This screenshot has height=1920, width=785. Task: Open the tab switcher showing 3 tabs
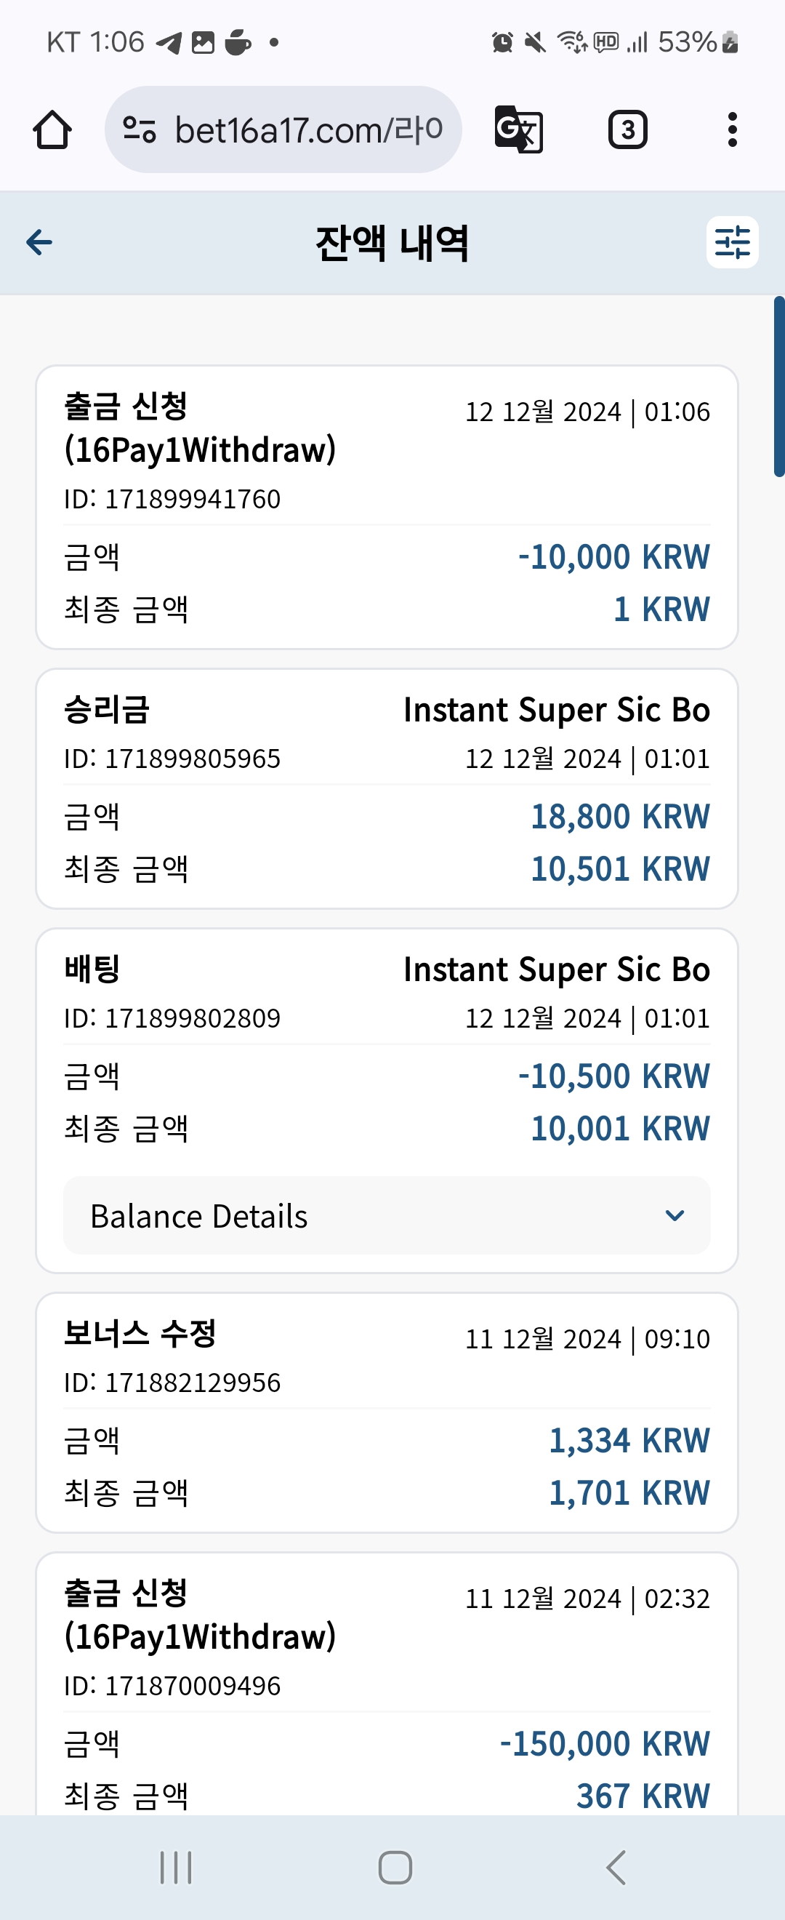click(x=627, y=129)
